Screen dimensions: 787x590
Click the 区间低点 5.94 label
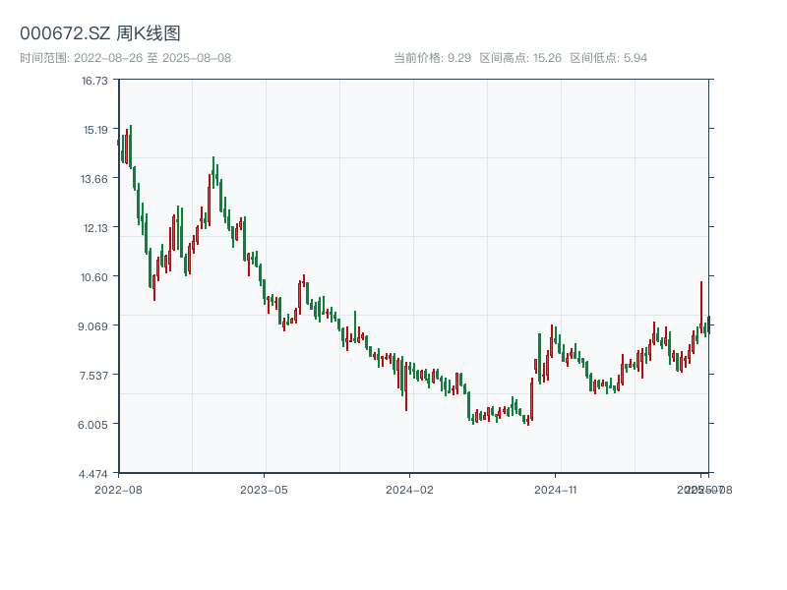click(608, 58)
